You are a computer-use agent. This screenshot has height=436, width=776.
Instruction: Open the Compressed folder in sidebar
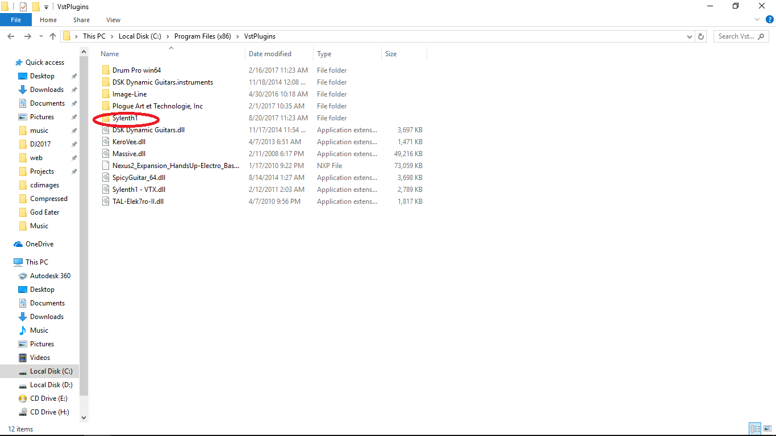click(x=49, y=199)
